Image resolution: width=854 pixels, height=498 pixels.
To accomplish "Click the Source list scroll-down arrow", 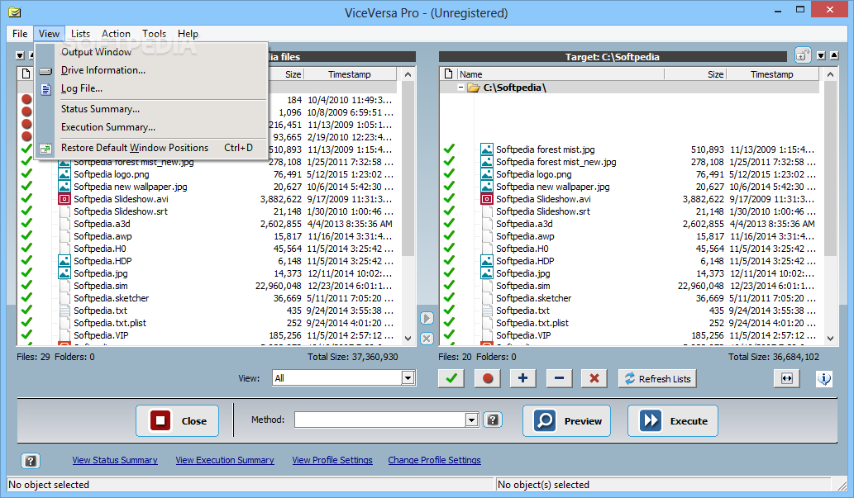I will [x=408, y=338].
